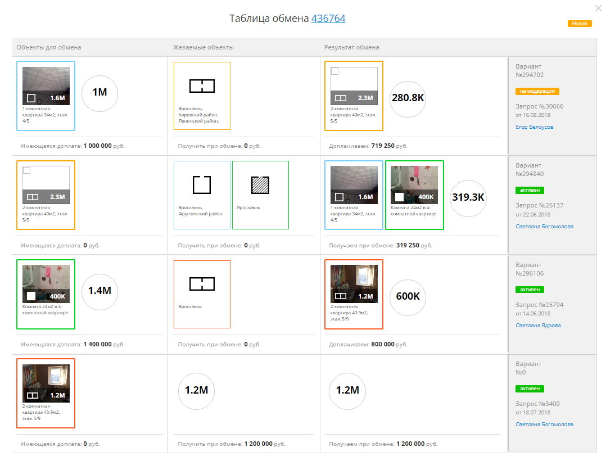Click the two-room plan icon for Кировский район
This screenshot has width=606, height=465.
202,87
